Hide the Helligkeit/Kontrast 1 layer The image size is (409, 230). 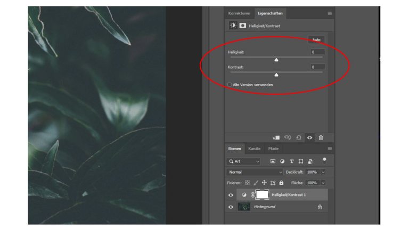point(231,195)
